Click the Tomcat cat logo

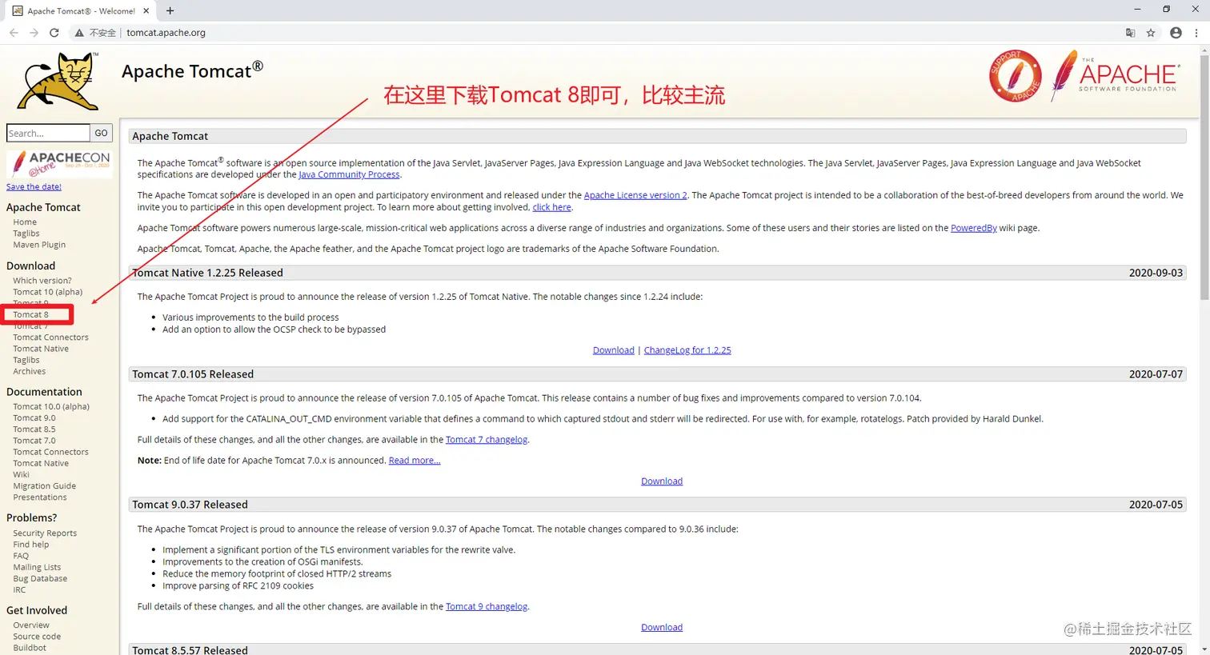tap(58, 82)
